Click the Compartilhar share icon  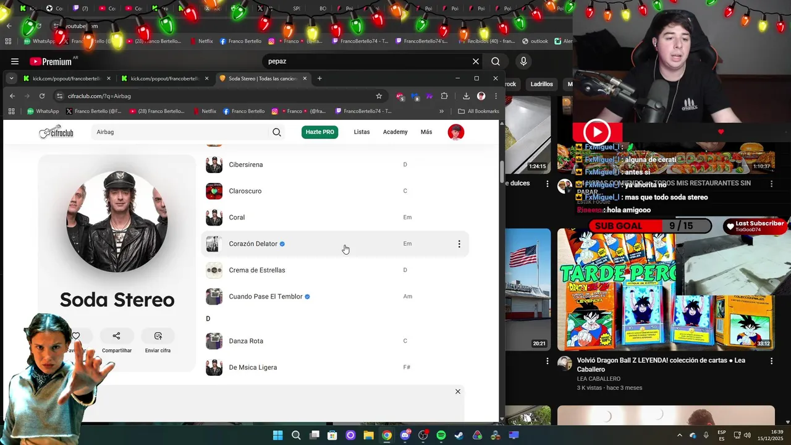click(x=117, y=336)
